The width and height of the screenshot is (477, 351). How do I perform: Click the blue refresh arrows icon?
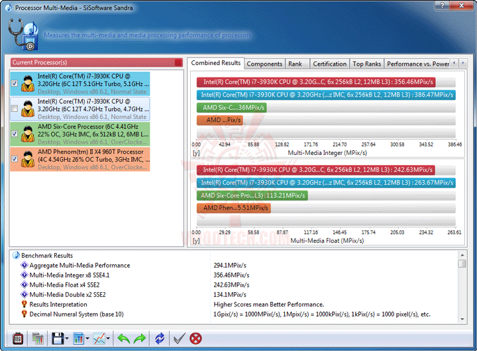pyautogui.click(x=160, y=338)
